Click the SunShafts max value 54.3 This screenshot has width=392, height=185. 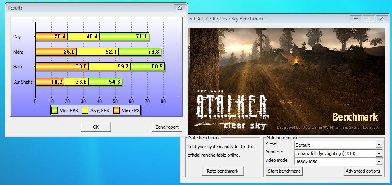pos(115,82)
